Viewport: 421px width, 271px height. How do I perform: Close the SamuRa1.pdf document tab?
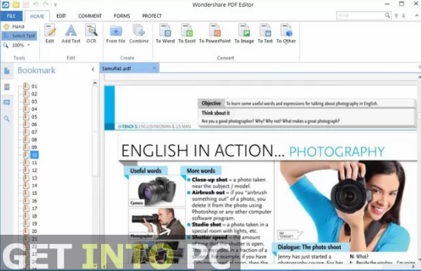click(x=155, y=68)
